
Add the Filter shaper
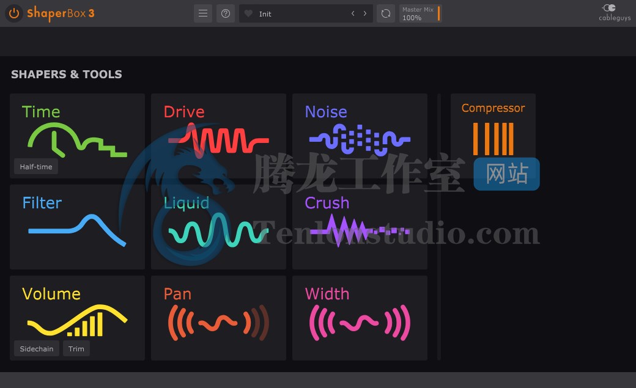click(x=77, y=227)
